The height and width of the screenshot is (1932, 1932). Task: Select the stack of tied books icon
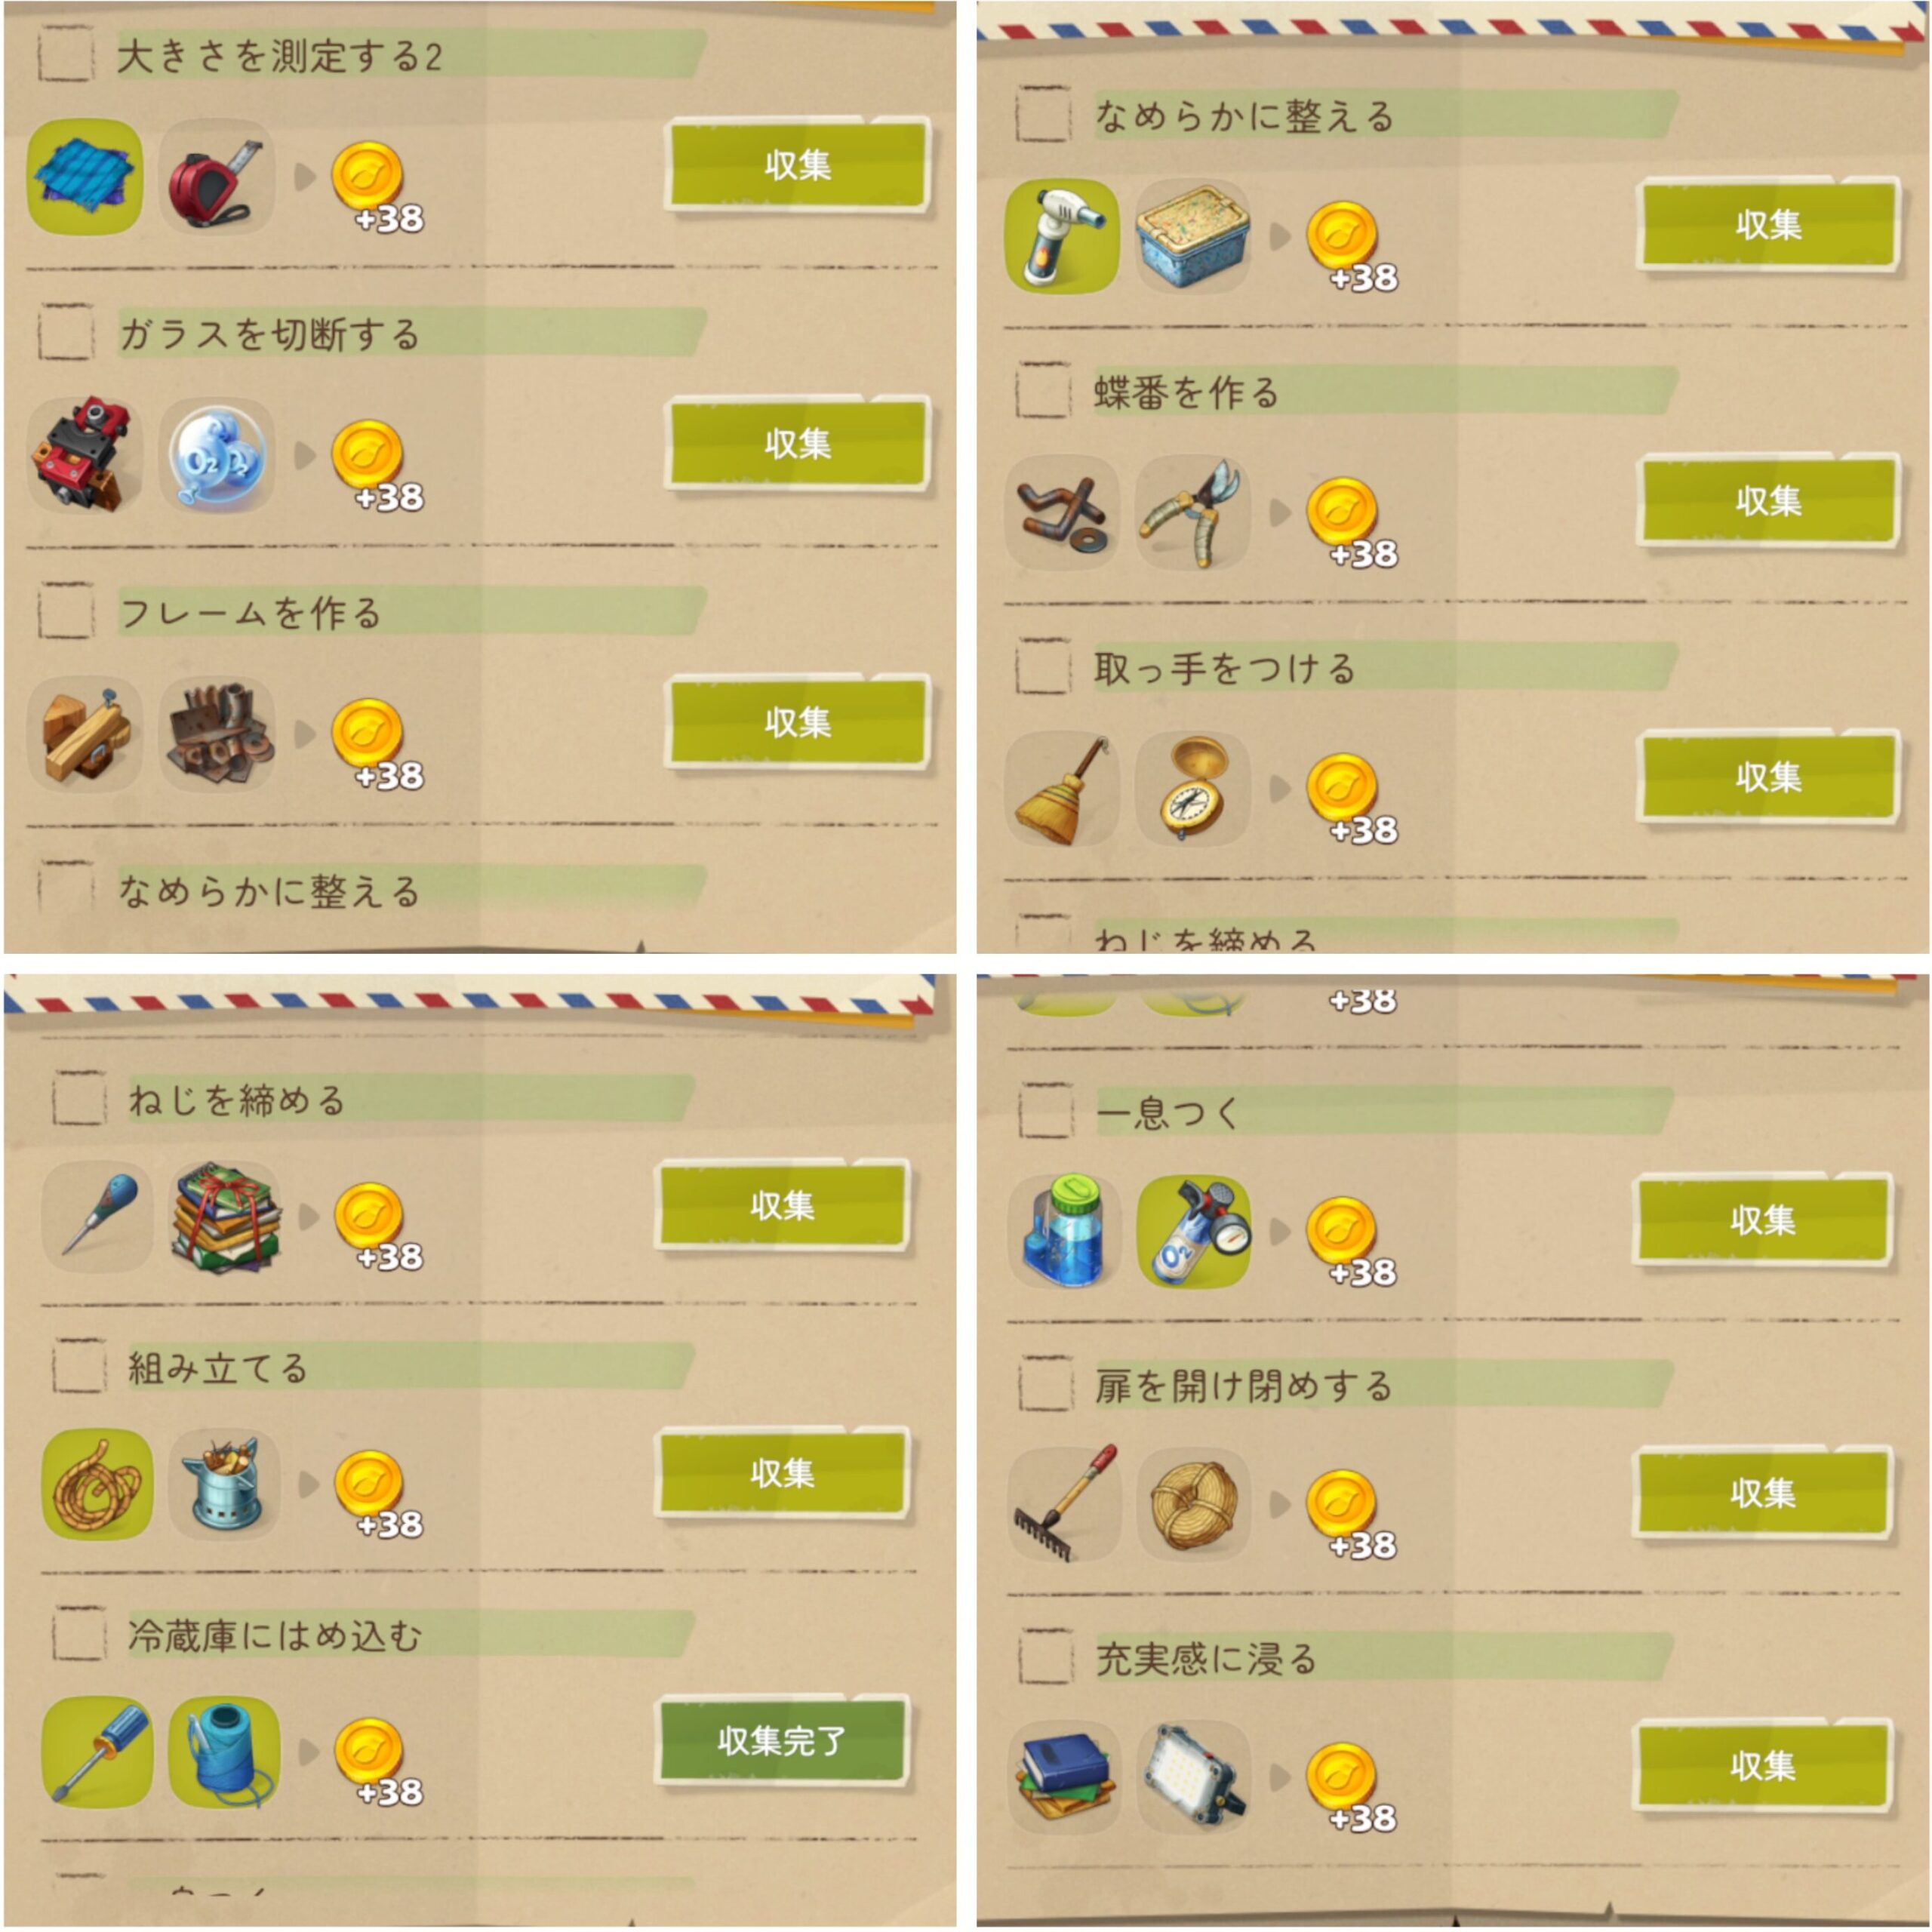(x=224, y=1217)
